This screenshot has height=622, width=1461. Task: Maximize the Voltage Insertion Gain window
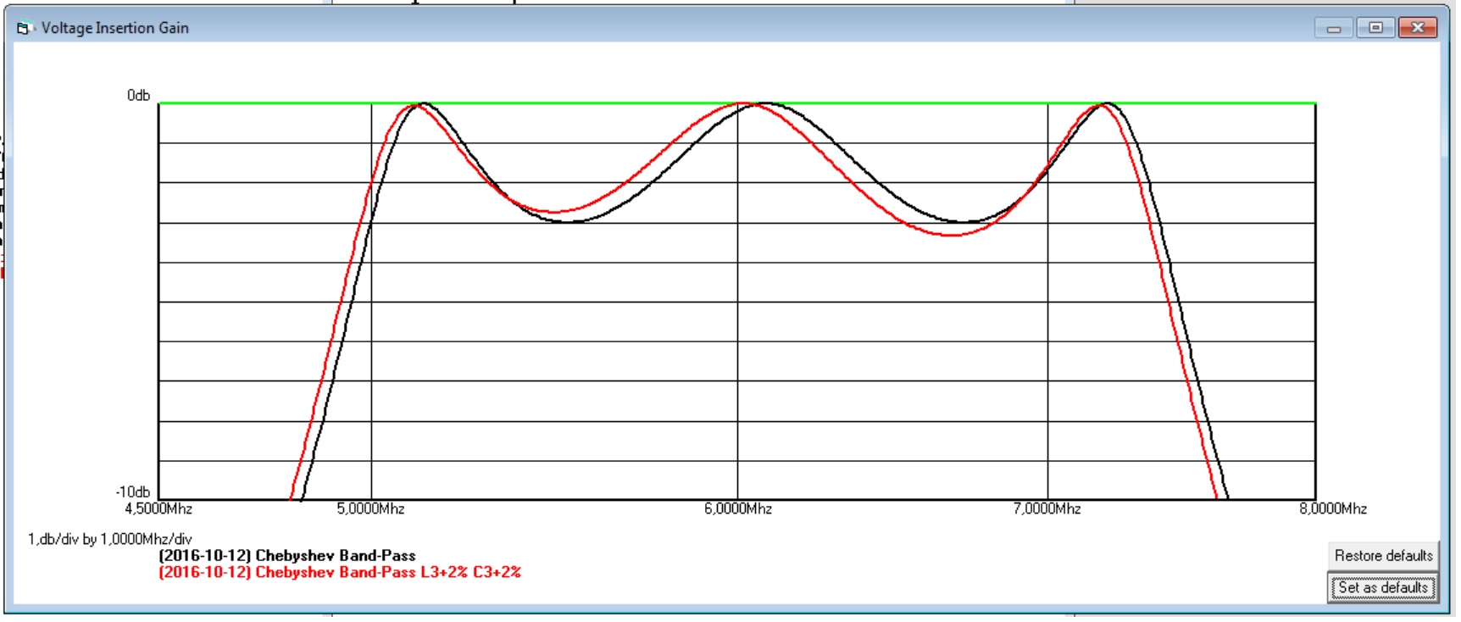[1375, 28]
